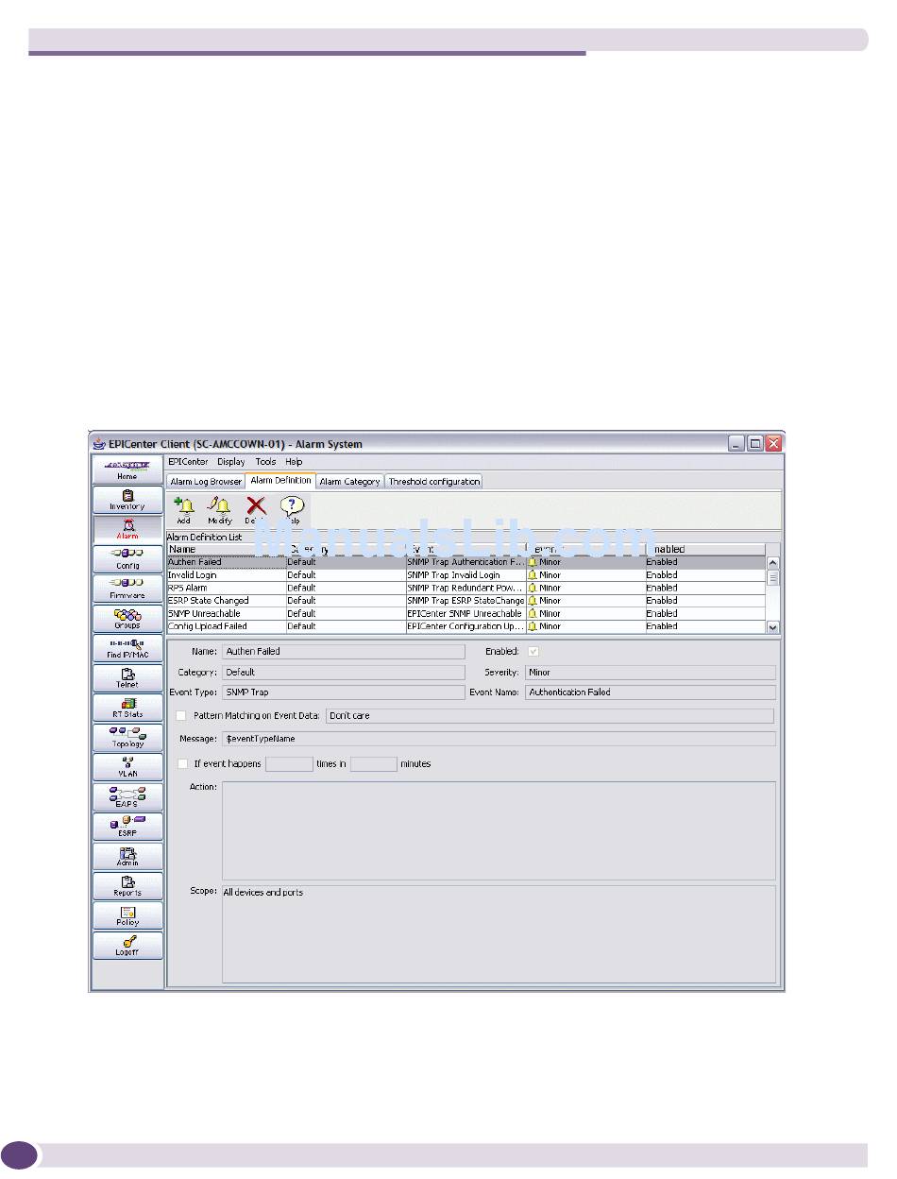Launch the Telnet module
Image resolution: width=897 pixels, height=1179 pixels.
127,677
